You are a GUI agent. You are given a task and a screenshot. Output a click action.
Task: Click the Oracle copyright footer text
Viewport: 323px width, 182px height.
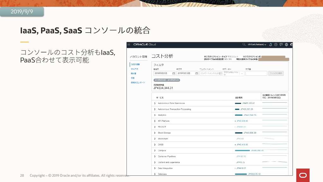click(x=79, y=175)
